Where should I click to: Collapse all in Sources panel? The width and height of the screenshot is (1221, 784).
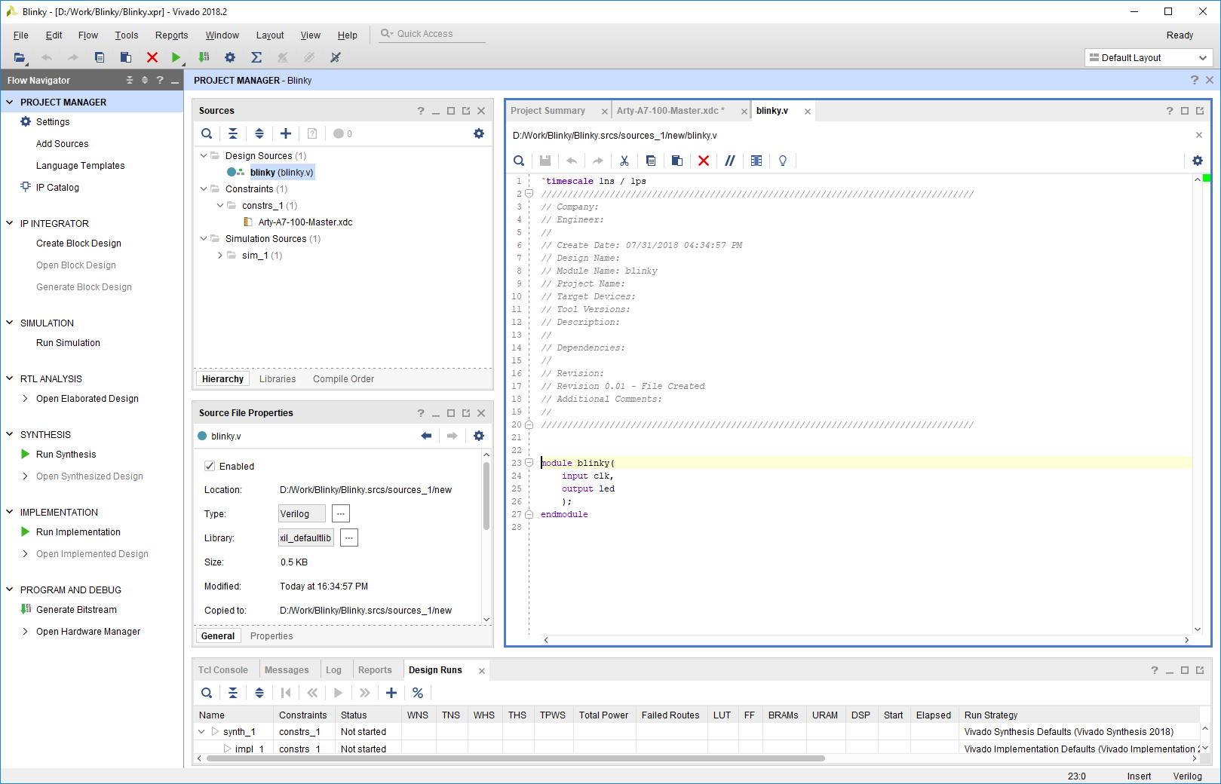233,133
